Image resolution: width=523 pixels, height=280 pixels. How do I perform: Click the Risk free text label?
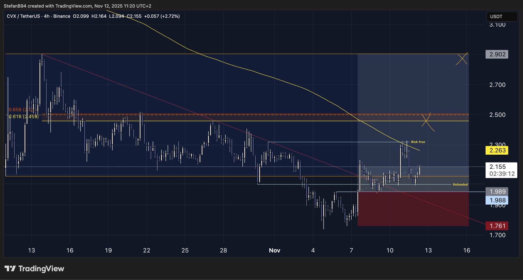[x=418, y=142]
